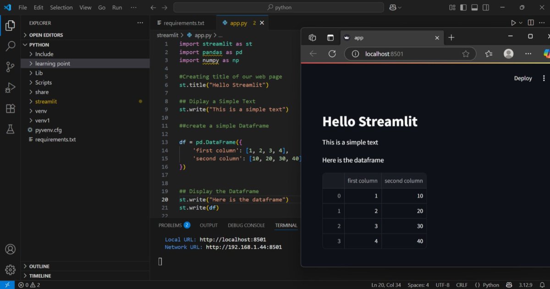The image size is (550, 289).
Task: Open the Run and Debug view
Action: pyautogui.click(x=10, y=87)
